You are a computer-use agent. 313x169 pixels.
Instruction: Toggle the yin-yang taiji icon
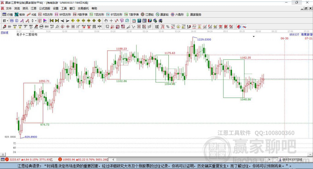239,27
